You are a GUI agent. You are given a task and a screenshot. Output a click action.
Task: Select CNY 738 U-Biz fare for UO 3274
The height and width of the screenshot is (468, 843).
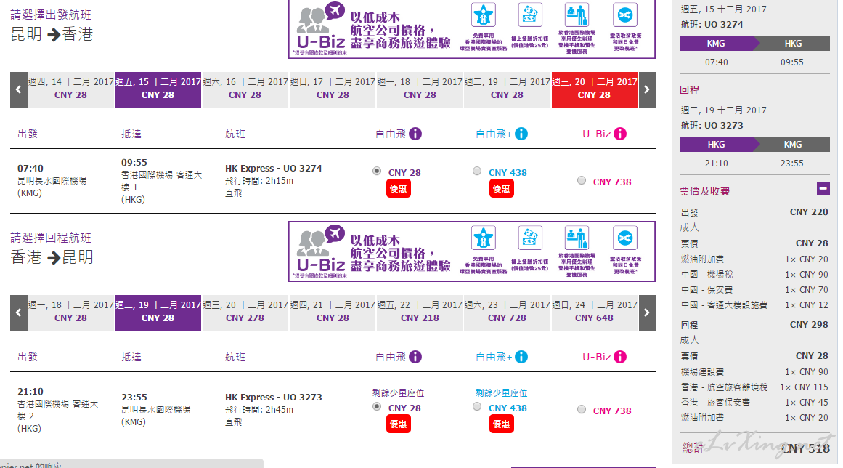tap(581, 181)
